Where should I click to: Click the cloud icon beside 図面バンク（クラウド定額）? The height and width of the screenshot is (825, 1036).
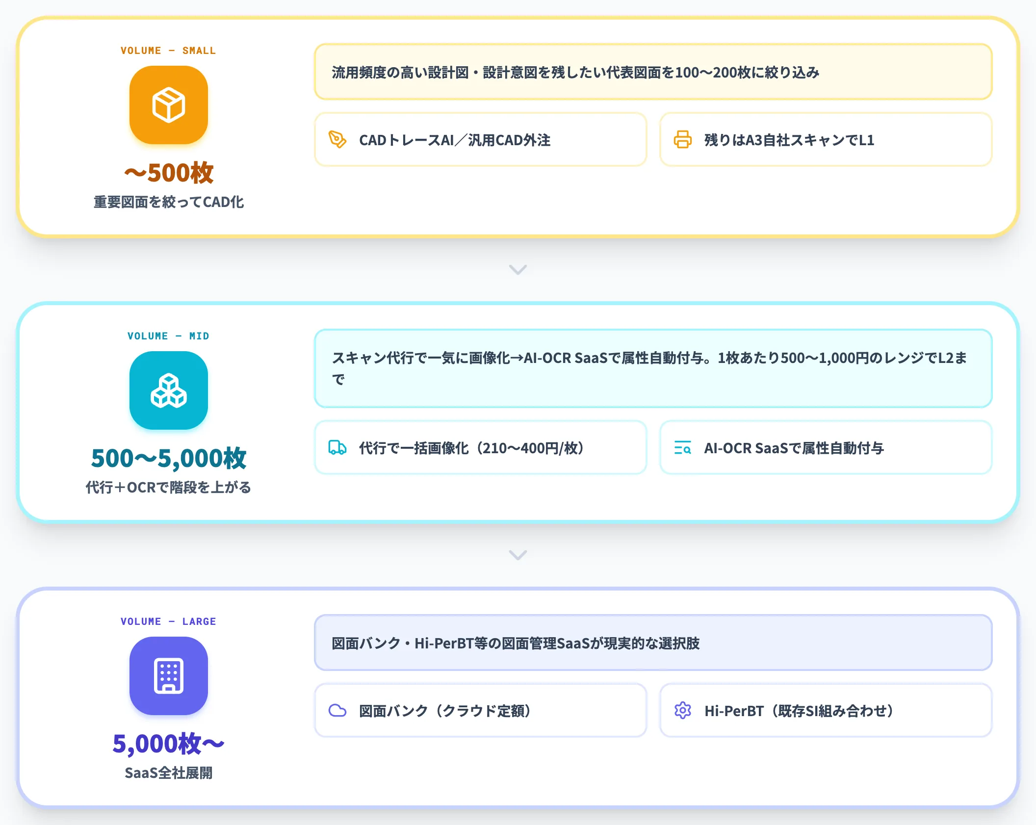337,711
